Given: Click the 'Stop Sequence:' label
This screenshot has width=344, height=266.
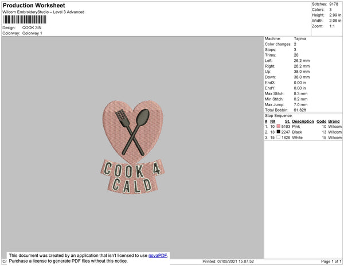Looking at the screenshot, I should point(279,116).
